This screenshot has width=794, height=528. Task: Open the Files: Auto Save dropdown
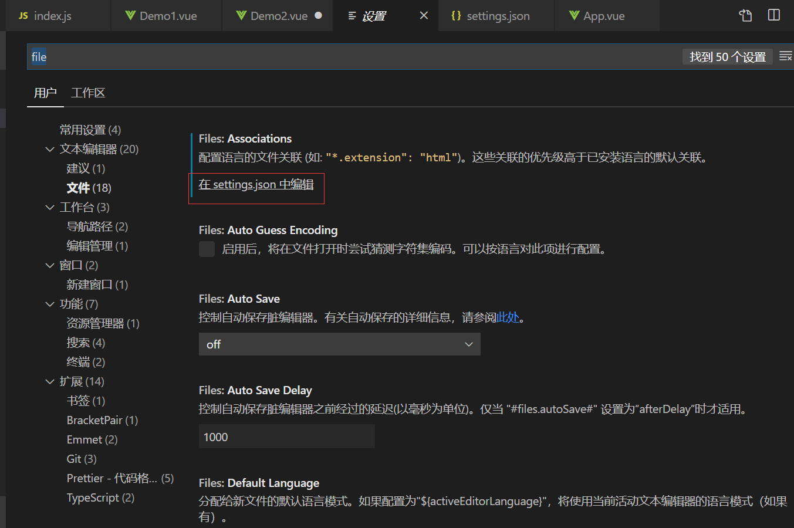(339, 344)
